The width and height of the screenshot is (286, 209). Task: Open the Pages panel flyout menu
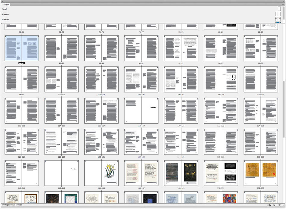click(283, 5)
